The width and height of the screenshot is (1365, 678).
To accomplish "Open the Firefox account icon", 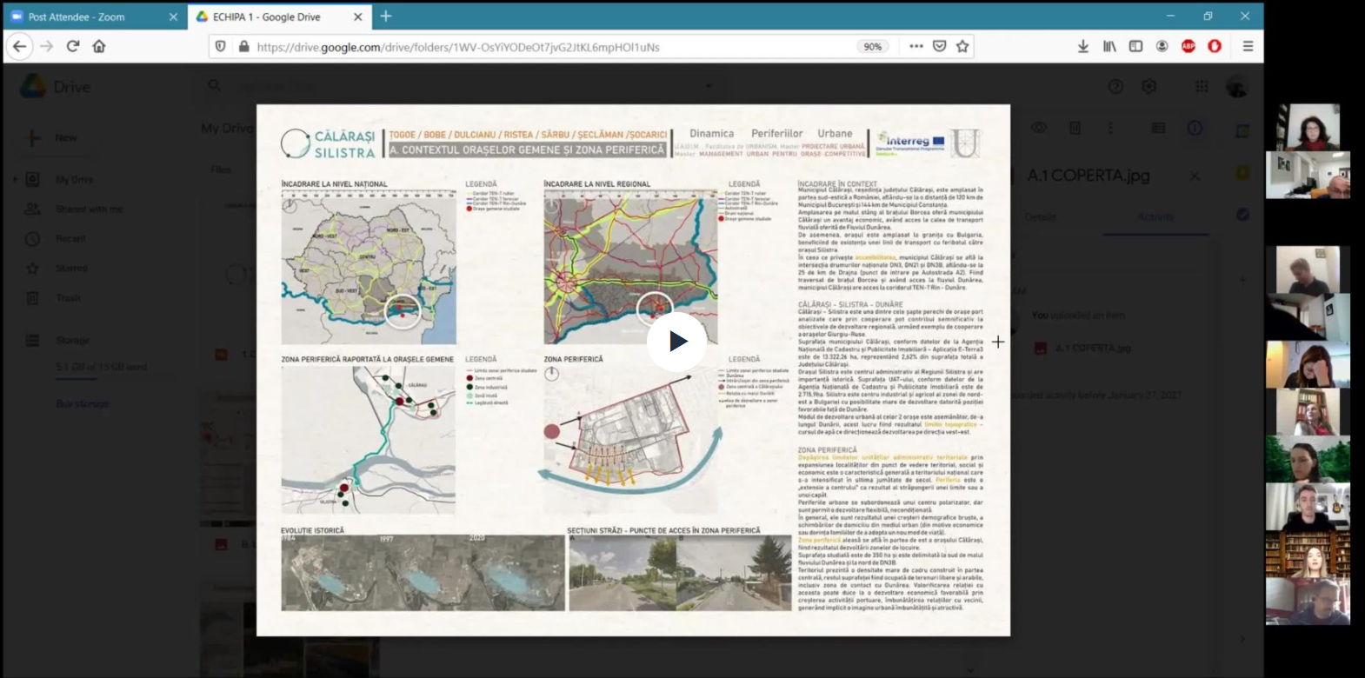I will pos(1162,47).
